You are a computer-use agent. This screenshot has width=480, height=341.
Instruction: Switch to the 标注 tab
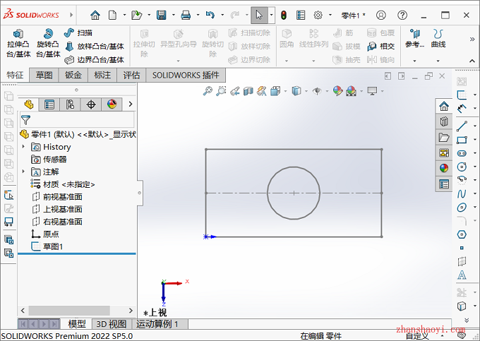(x=102, y=75)
